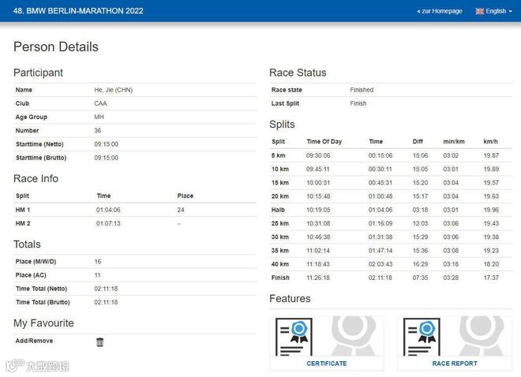Click the Place (AC) value 11
521x377 pixels.
point(97,275)
